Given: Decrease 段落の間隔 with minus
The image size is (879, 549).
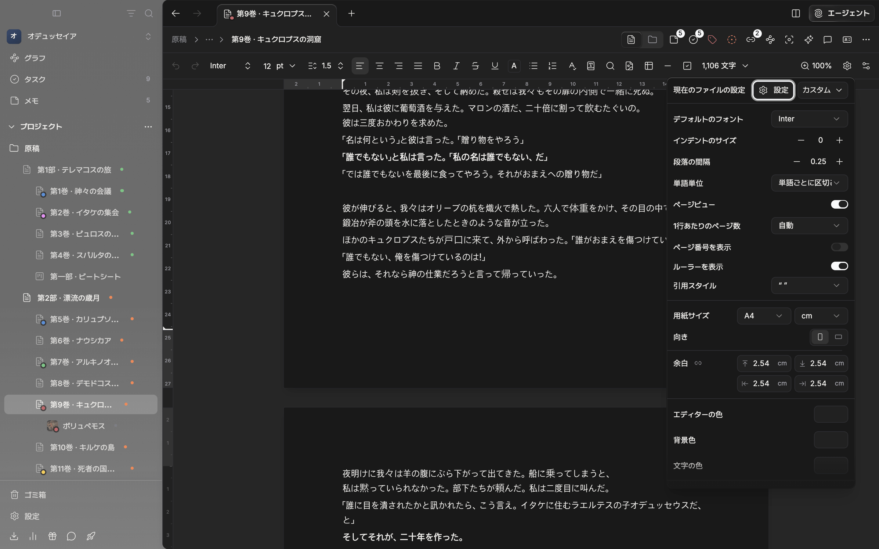Looking at the screenshot, I should (x=797, y=162).
